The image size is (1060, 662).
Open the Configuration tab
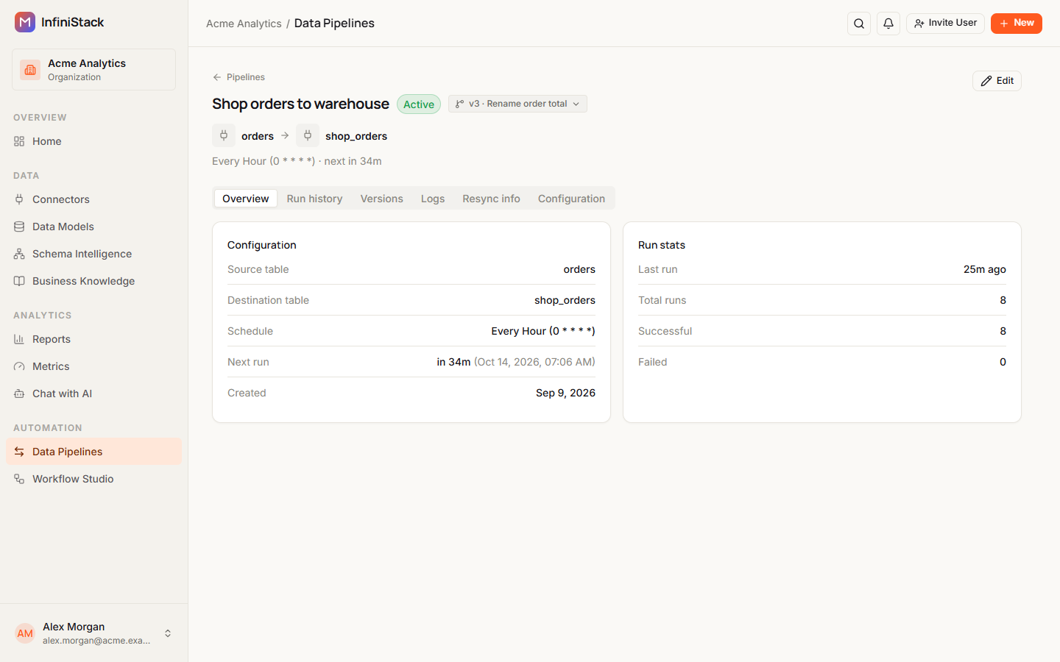[x=571, y=199]
